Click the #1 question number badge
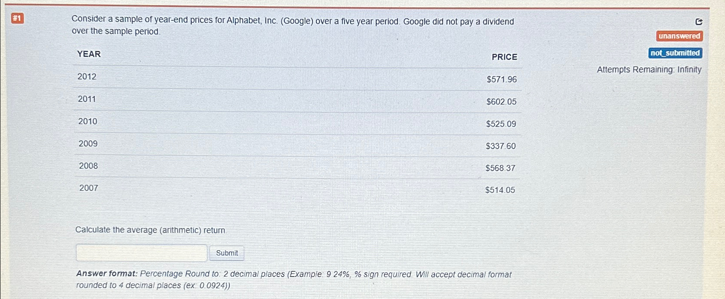Viewport: 725px width, 299px height. click(18, 19)
